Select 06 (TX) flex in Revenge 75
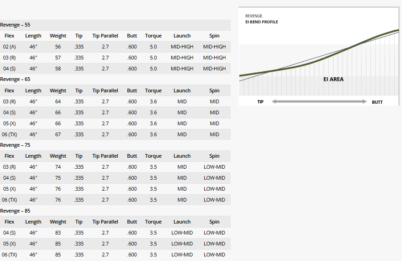402x261 pixels. point(9,200)
